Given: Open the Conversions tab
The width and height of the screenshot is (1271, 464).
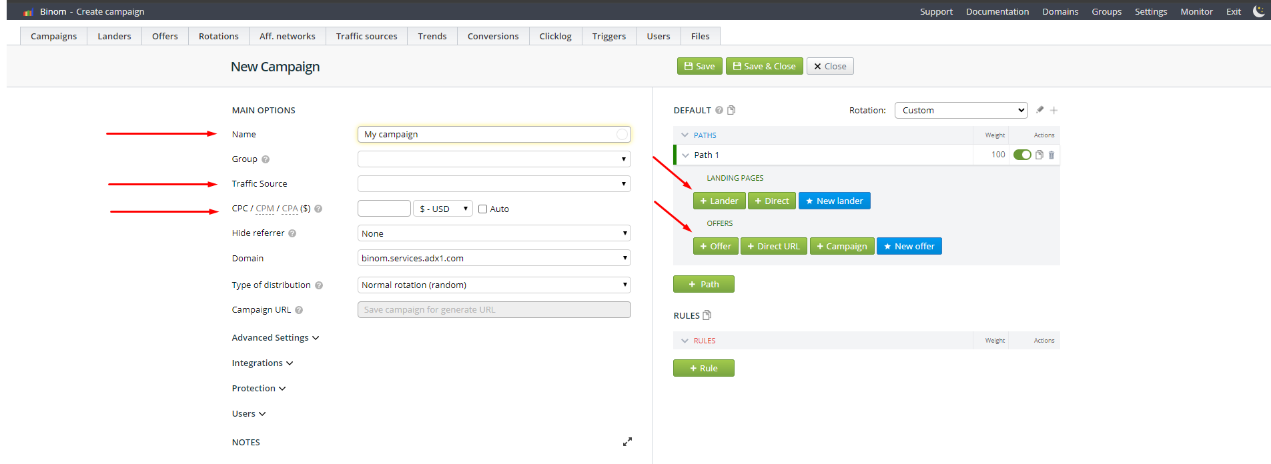Looking at the screenshot, I should tap(493, 36).
